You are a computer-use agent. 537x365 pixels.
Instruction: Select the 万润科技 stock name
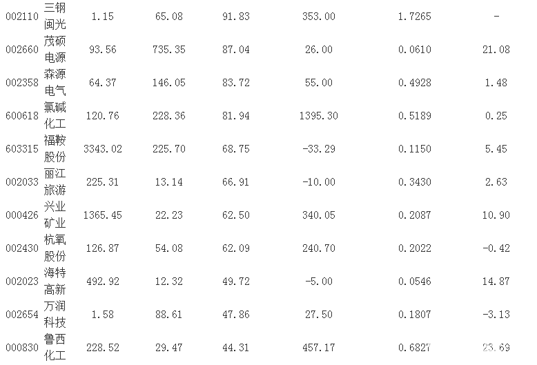tap(55, 315)
